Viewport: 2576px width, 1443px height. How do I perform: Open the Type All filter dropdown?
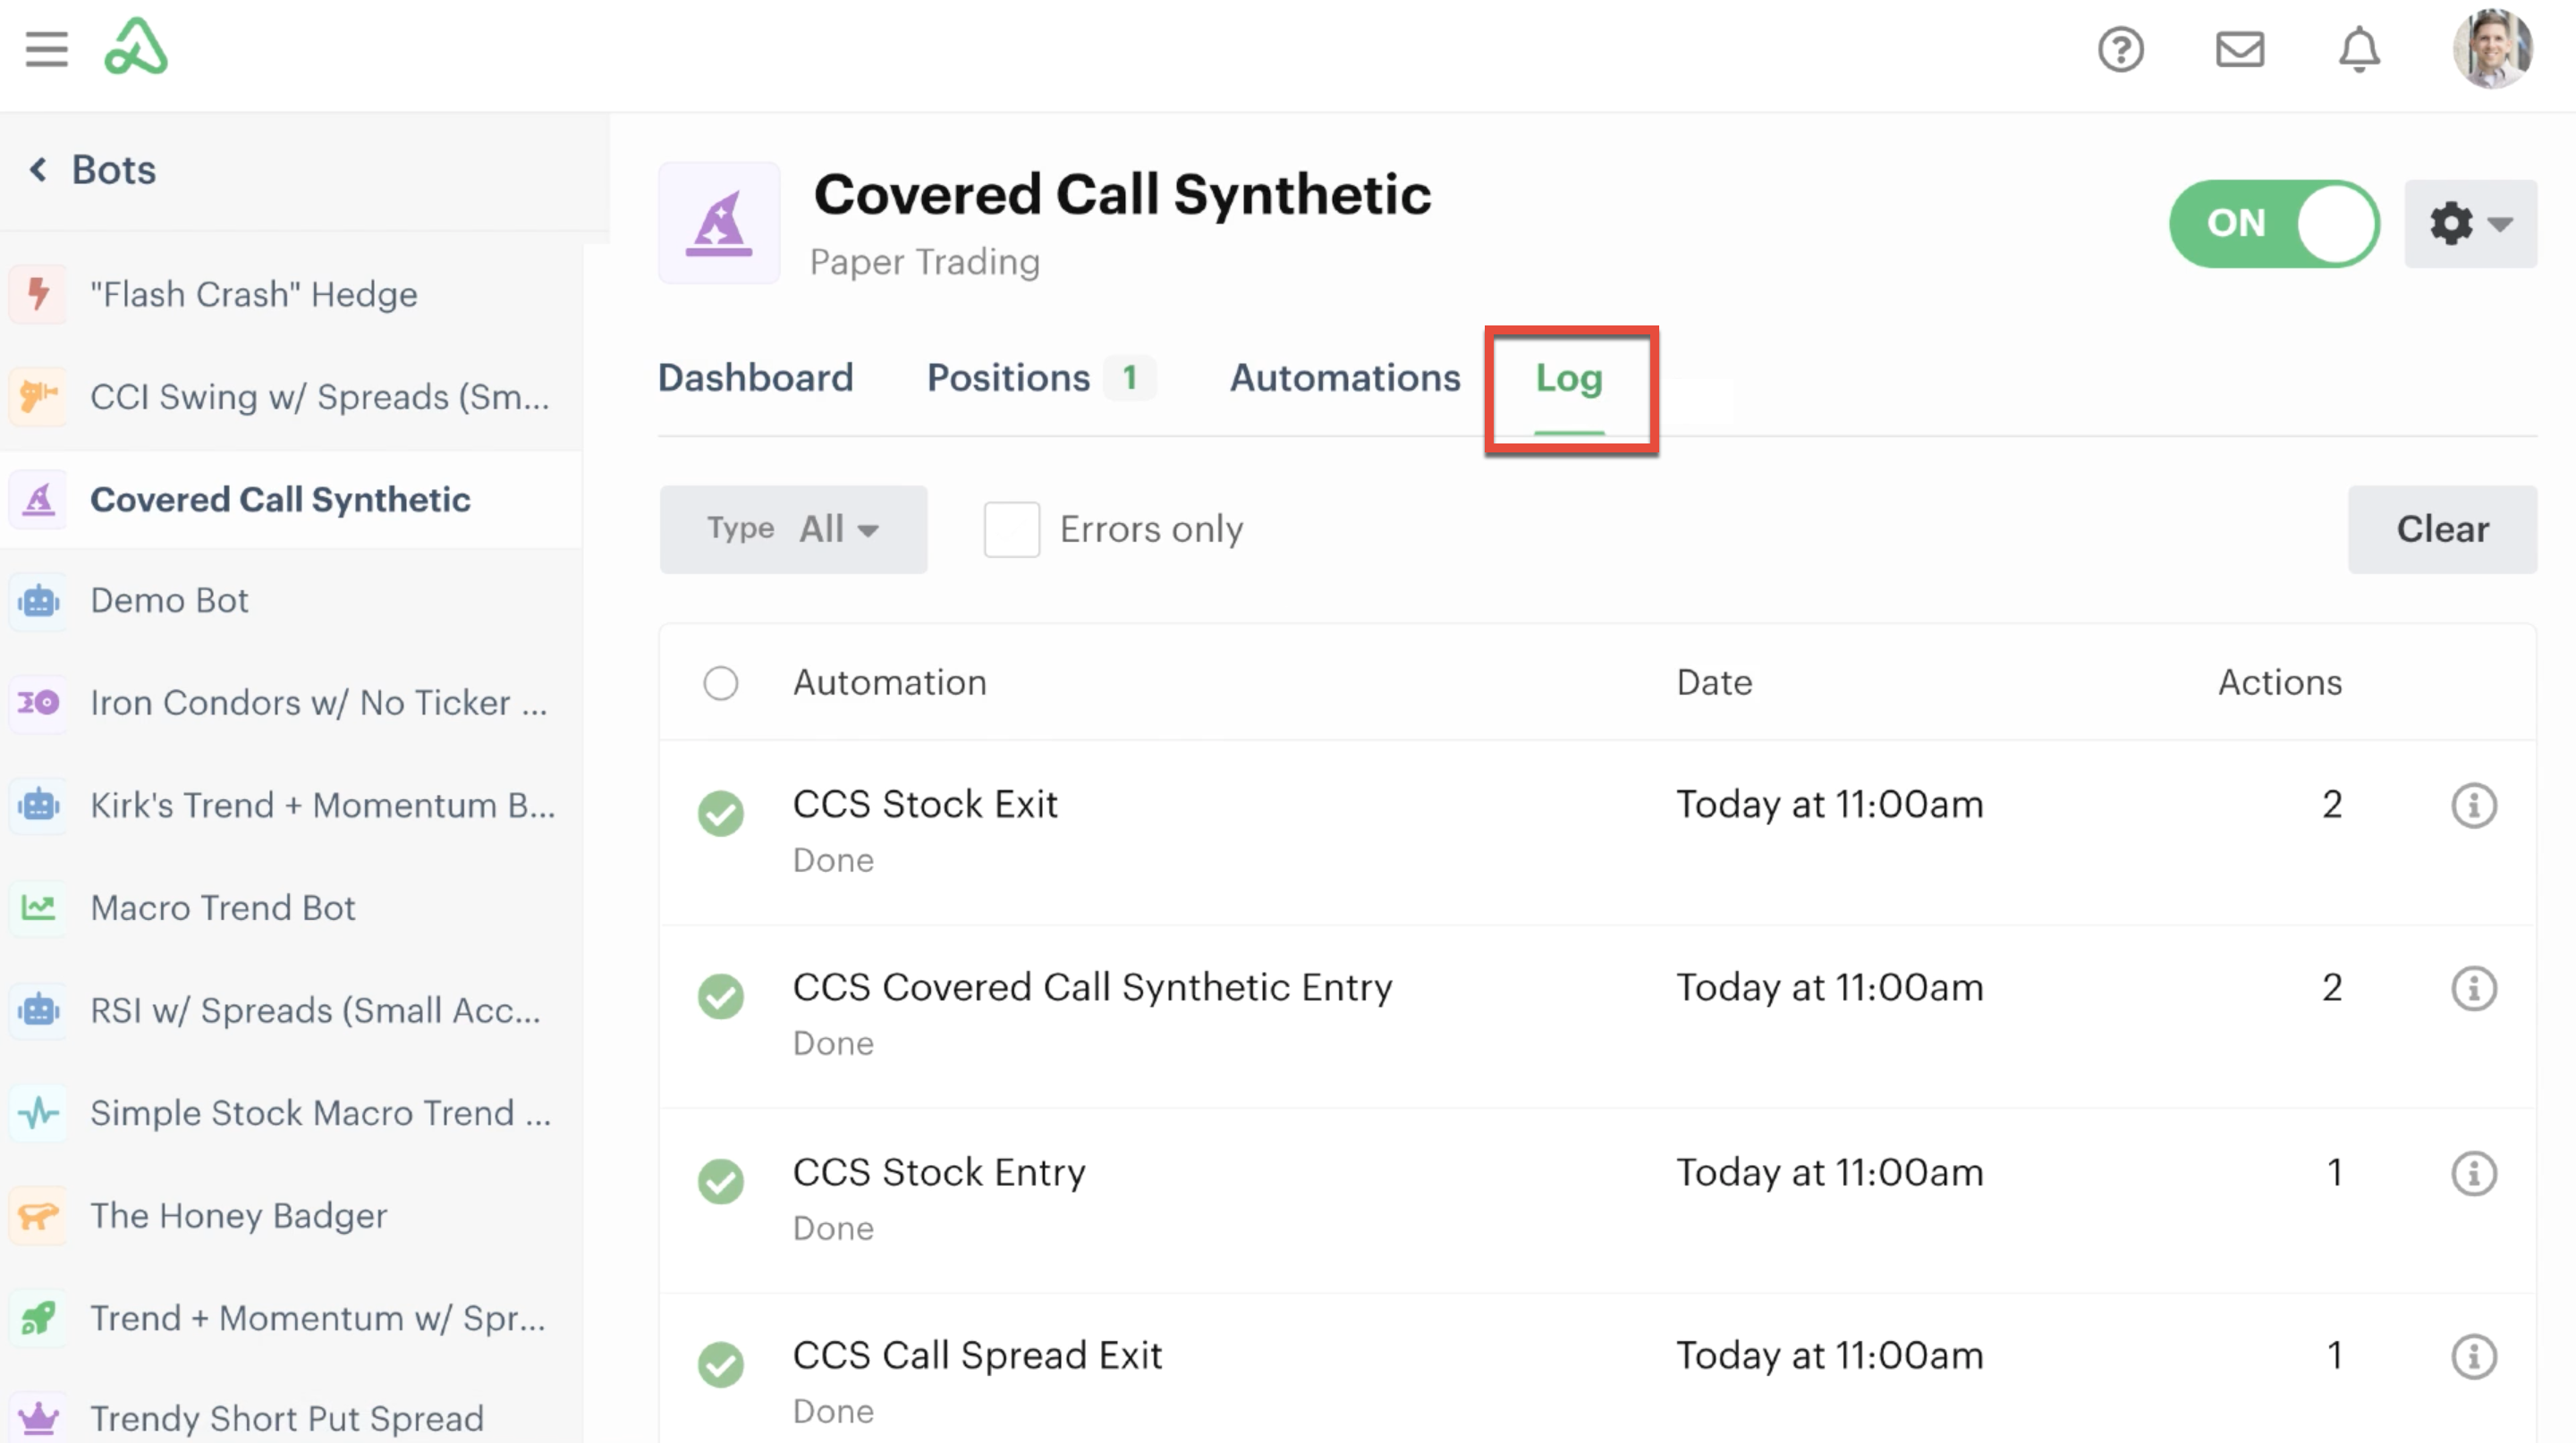(x=793, y=529)
